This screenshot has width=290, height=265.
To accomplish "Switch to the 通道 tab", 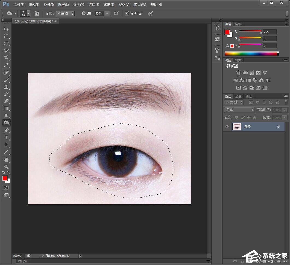I will tap(238, 96).
